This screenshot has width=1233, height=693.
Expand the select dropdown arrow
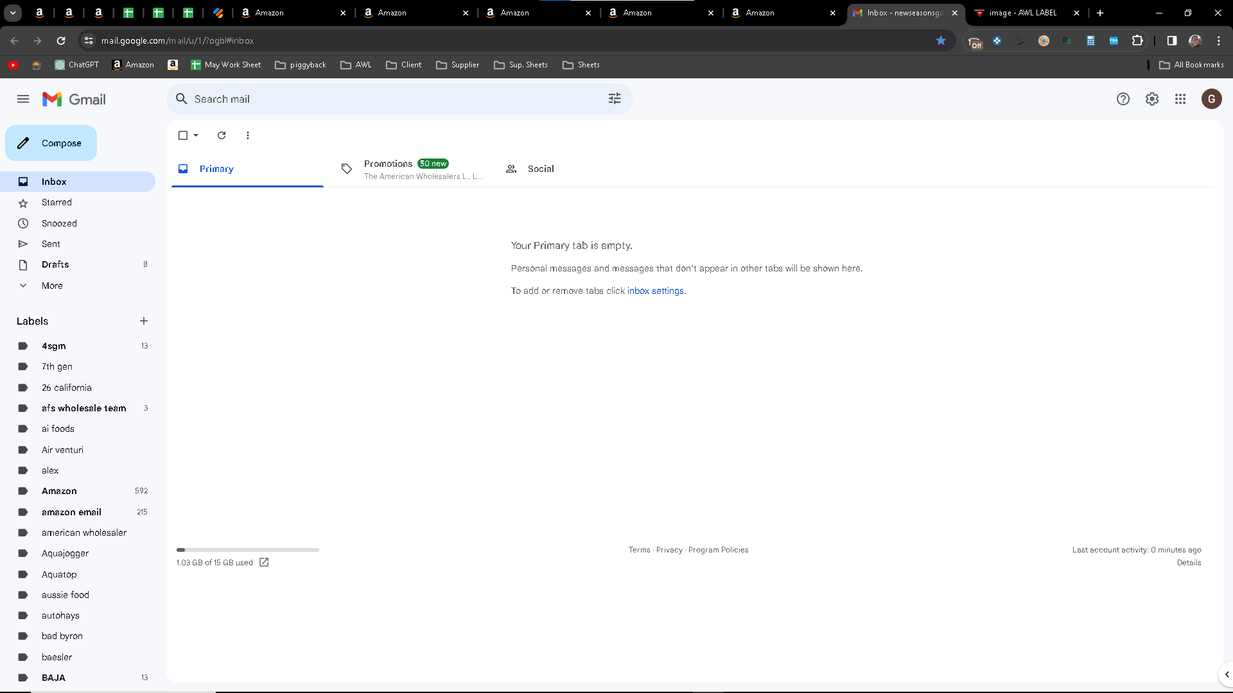tap(196, 135)
